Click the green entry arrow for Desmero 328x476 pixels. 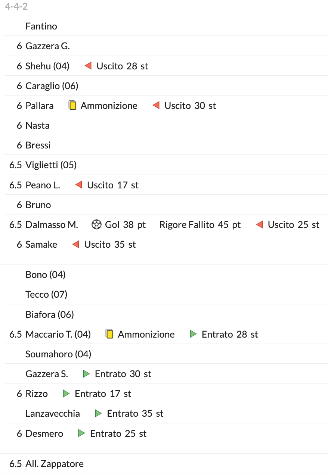click(x=82, y=433)
